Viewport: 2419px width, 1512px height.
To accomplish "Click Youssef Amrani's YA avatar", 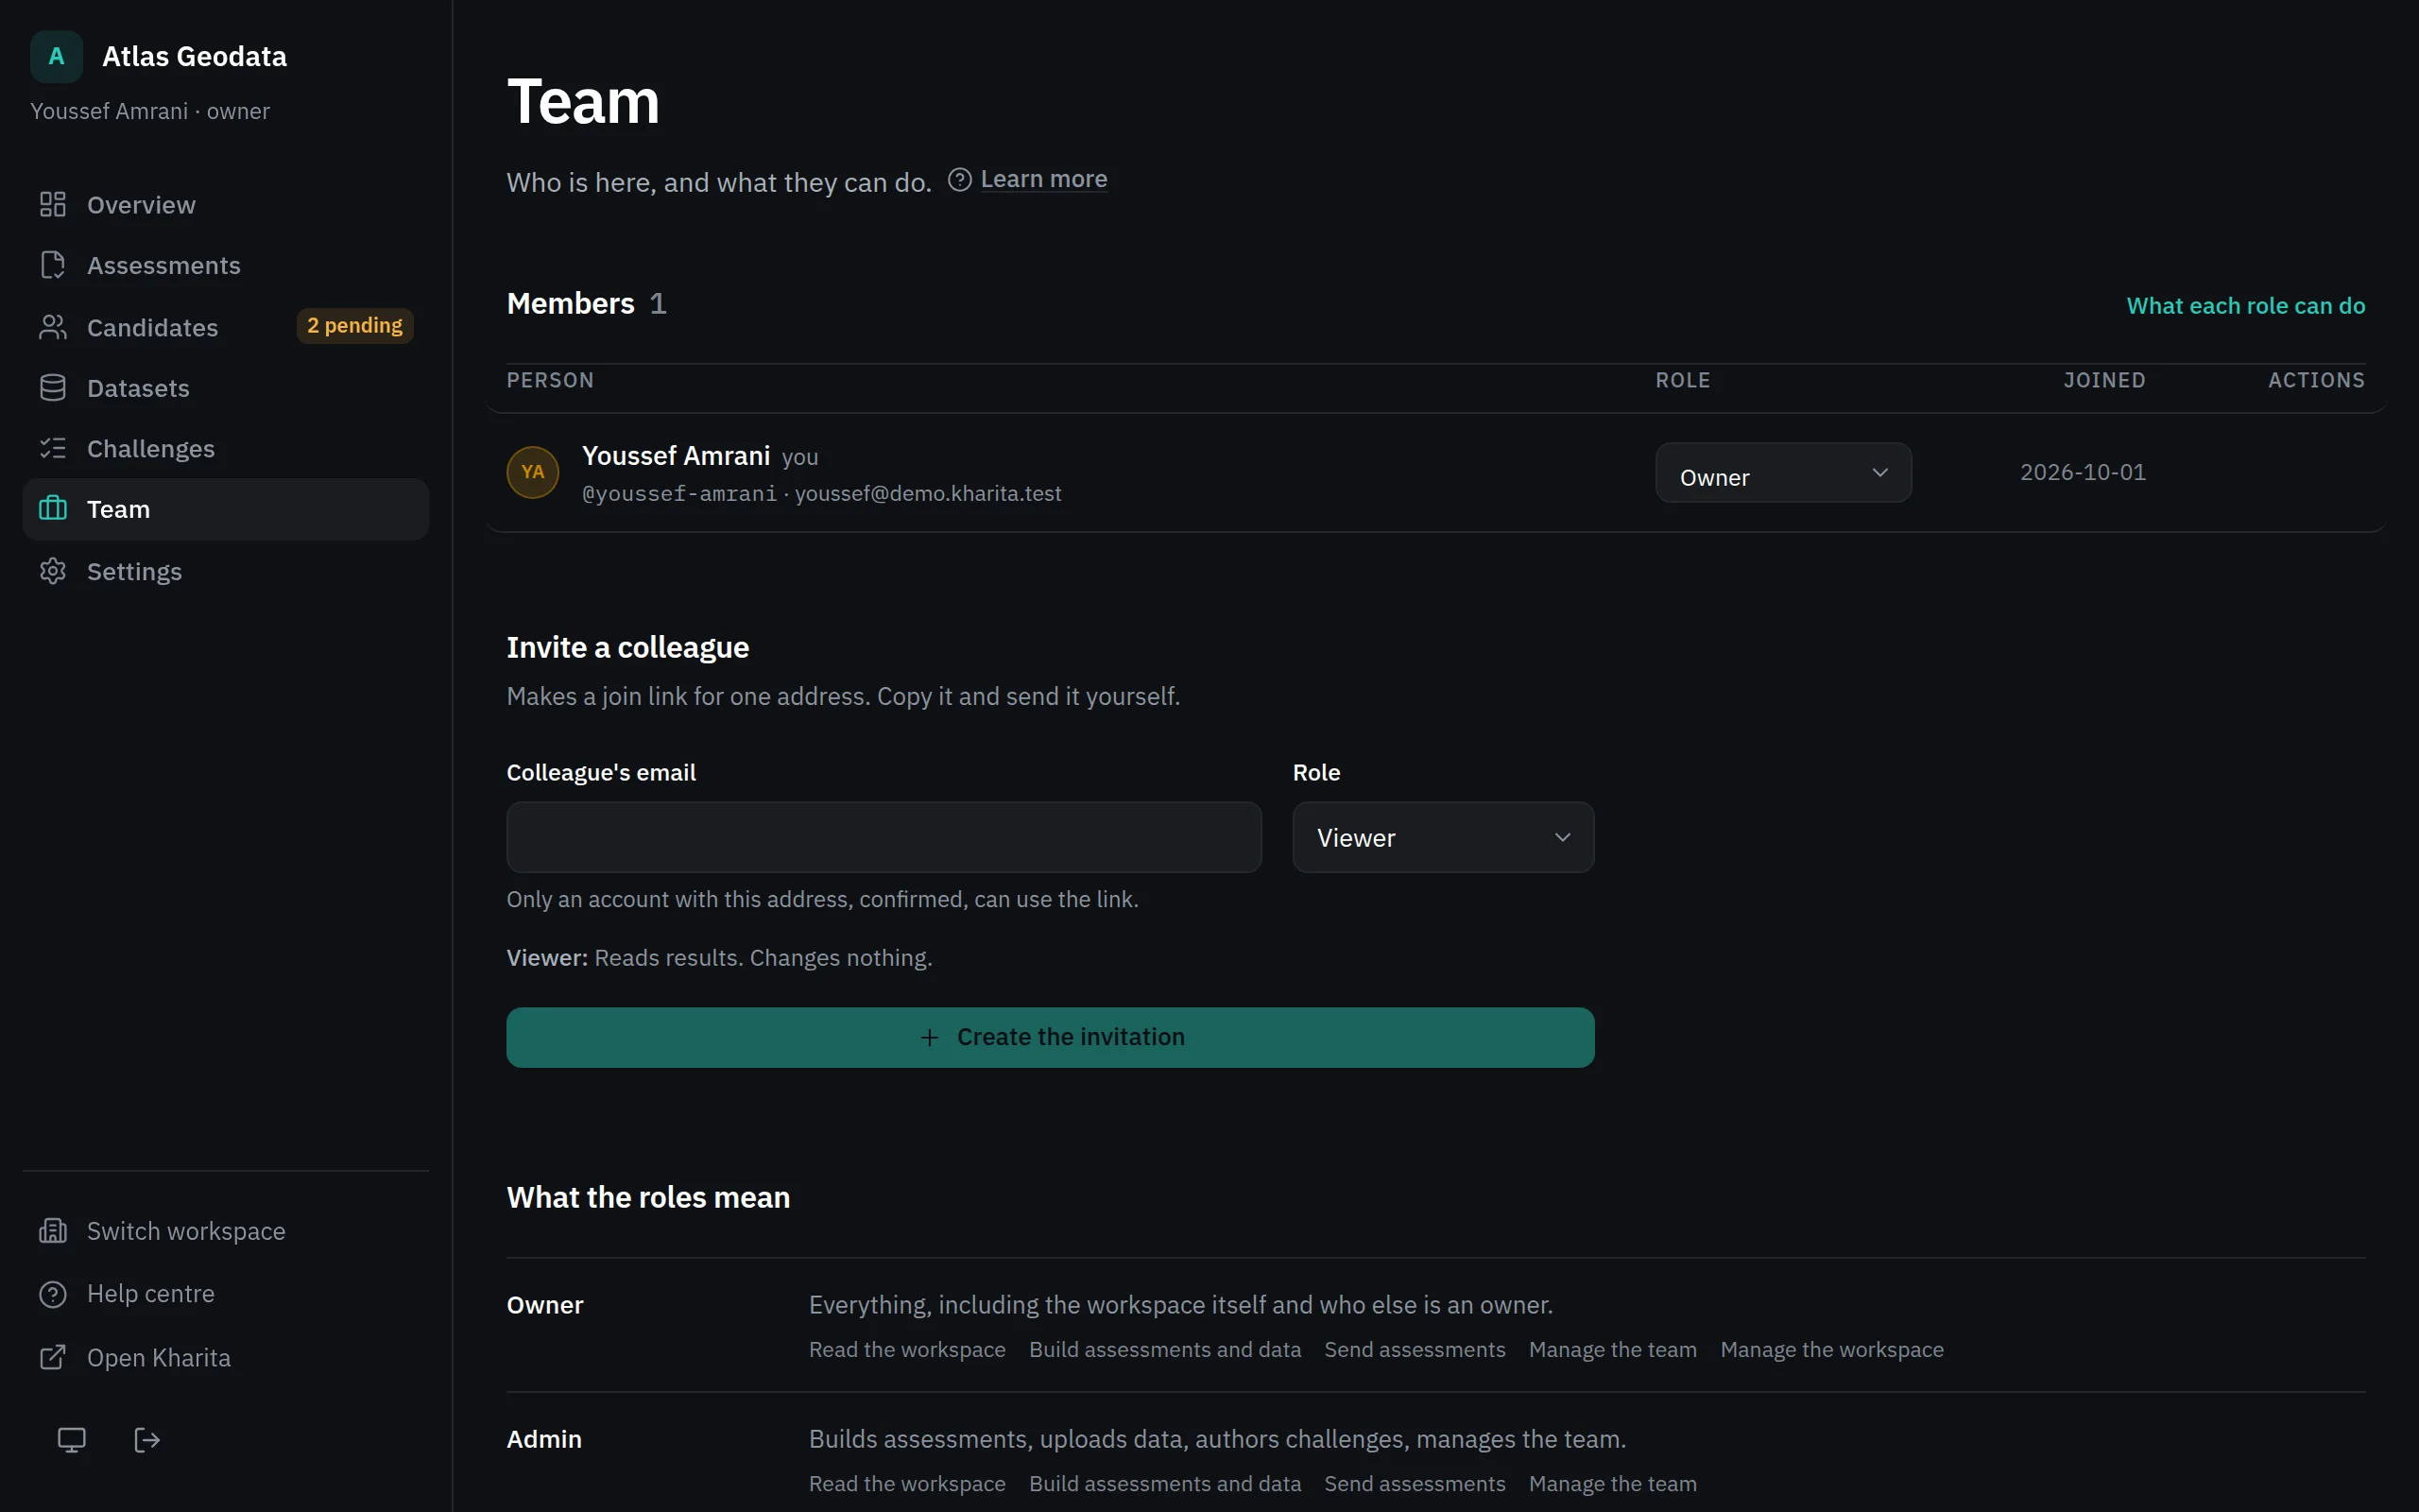I will point(533,472).
